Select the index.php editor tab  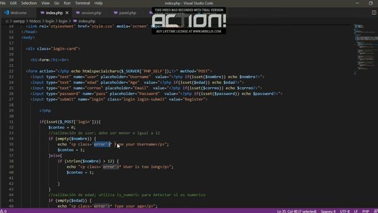coord(54,13)
